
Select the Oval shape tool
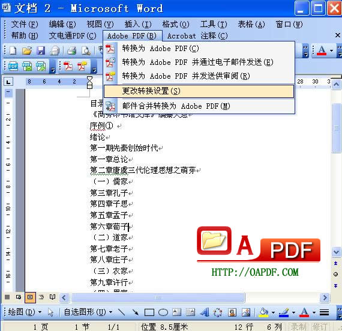click(163, 312)
